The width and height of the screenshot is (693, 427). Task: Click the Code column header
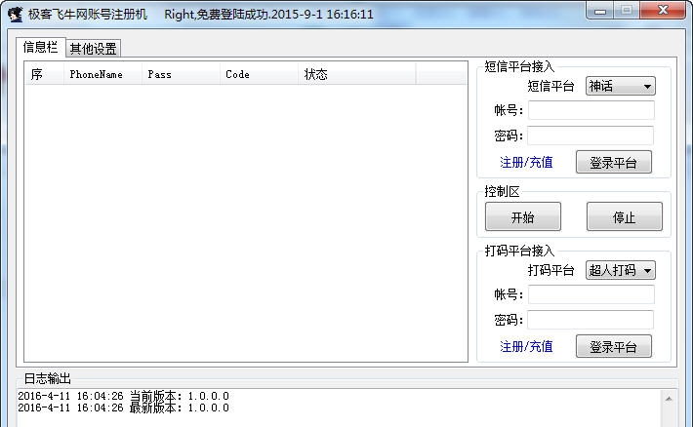pos(259,74)
